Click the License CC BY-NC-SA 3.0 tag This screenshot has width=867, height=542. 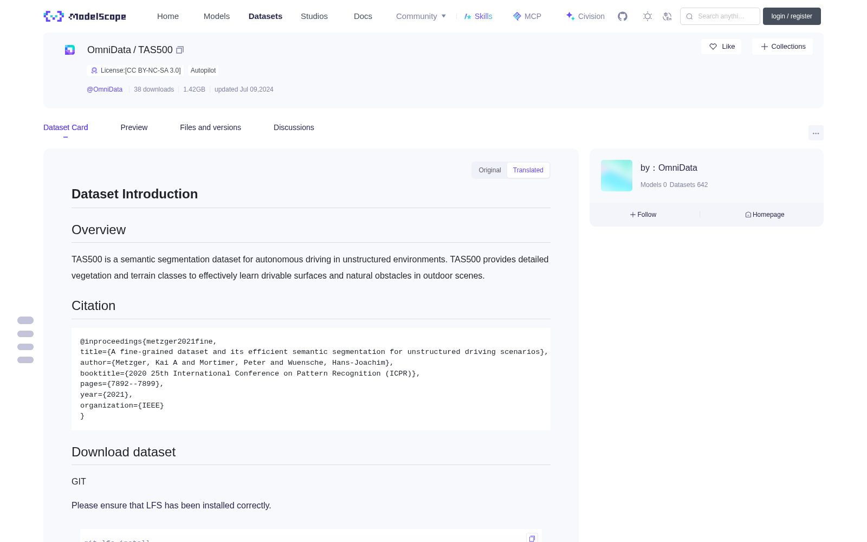(x=135, y=70)
